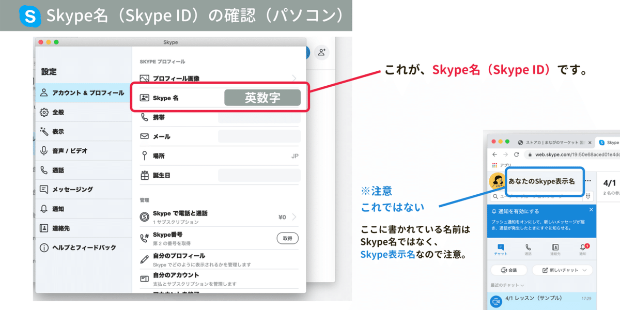Go back in the browser
The height and width of the screenshot is (310, 620).
tap(494, 154)
